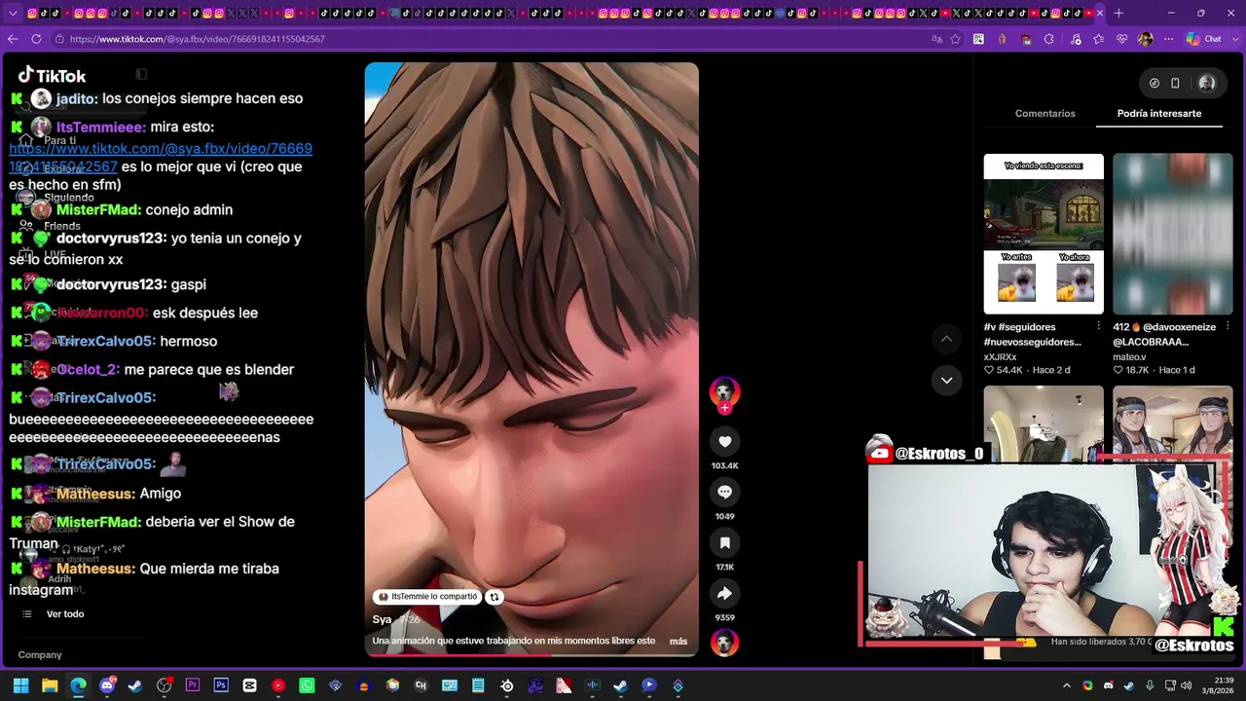
Task: Open Photoshop from the taskbar
Action: pos(221,686)
